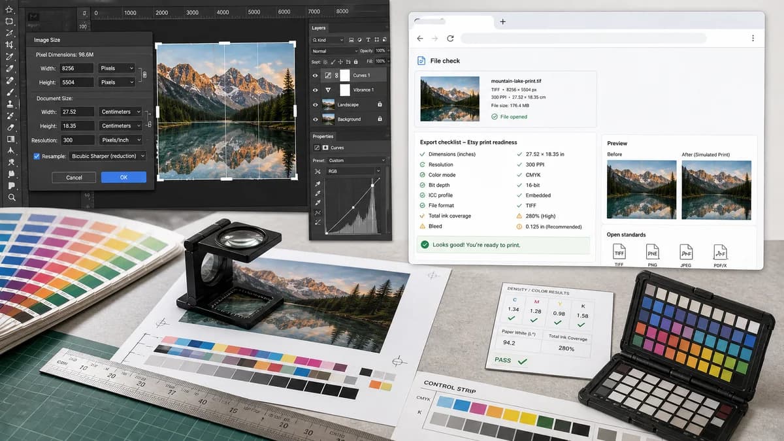Hide the Background layer
The width and height of the screenshot is (784, 441).
(x=316, y=119)
